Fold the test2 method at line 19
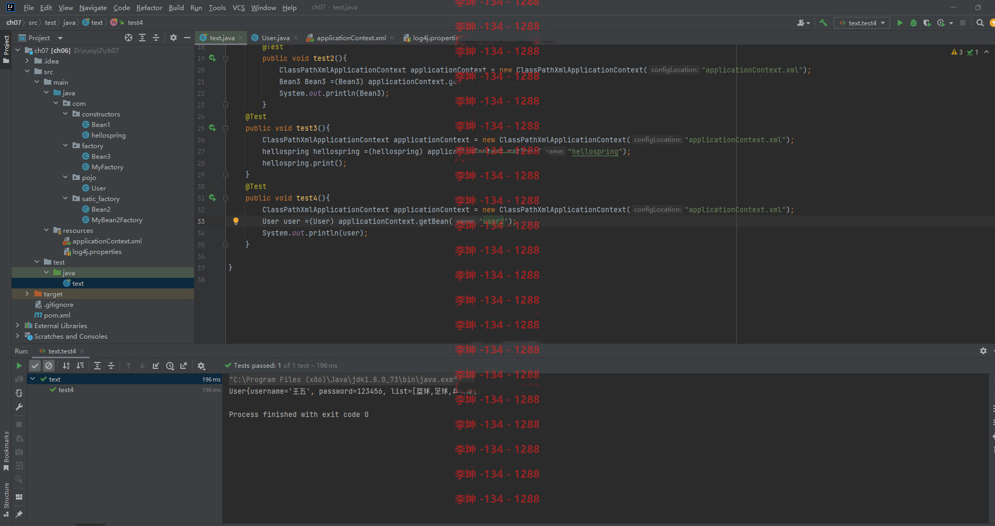This screenshot has width=995, height=526. (226, 59)
